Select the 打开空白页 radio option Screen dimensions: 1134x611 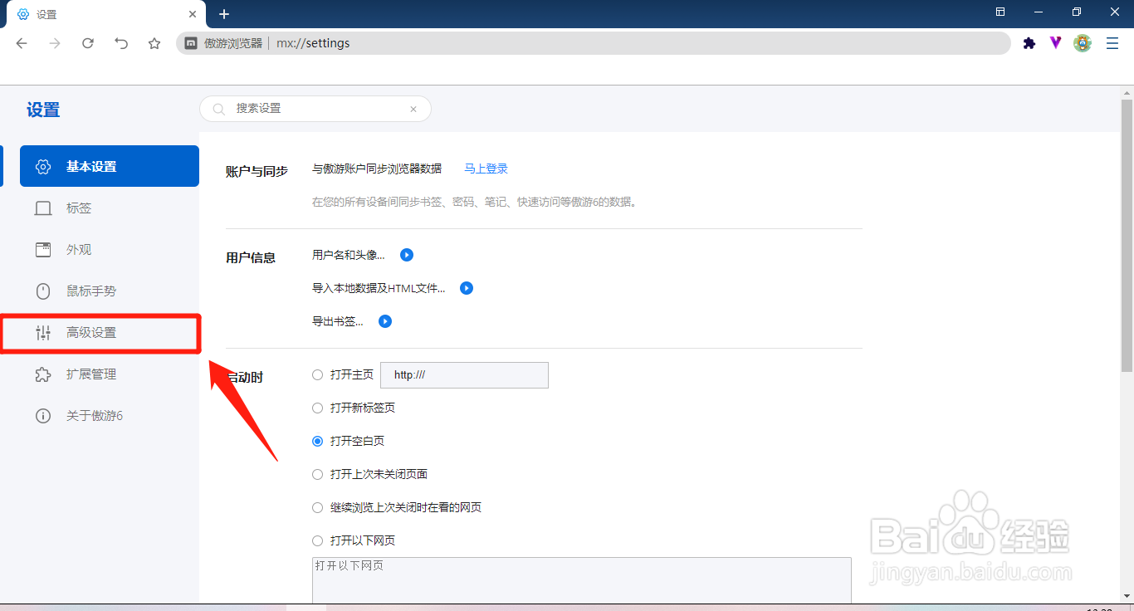click(x=317, y=441)
